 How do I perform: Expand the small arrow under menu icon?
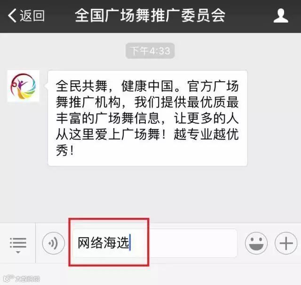(x=18, y=252)
